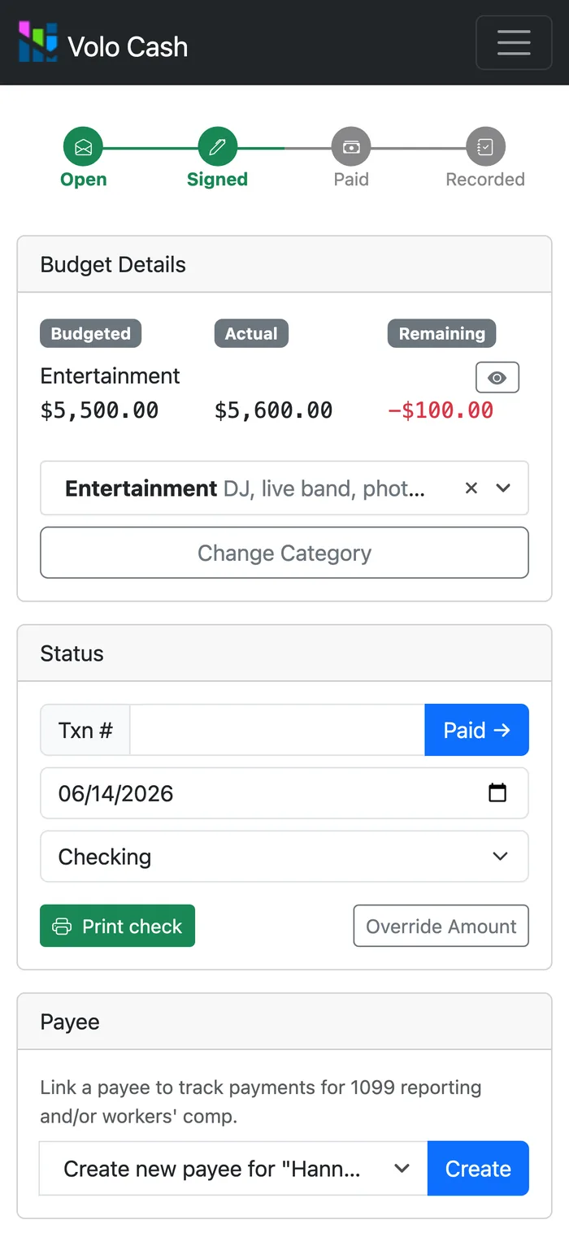This screenshot has height=1237, width=569.
Task: Mark as Paid with arrow button
Action: click(x=476, y=730)
